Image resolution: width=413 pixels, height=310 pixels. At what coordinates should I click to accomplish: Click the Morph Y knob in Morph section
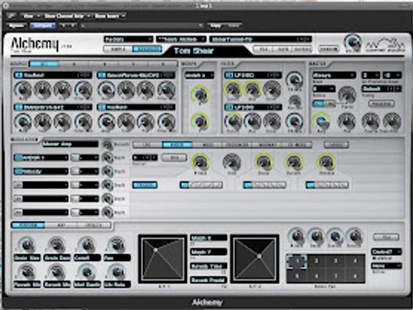[200, 121]
